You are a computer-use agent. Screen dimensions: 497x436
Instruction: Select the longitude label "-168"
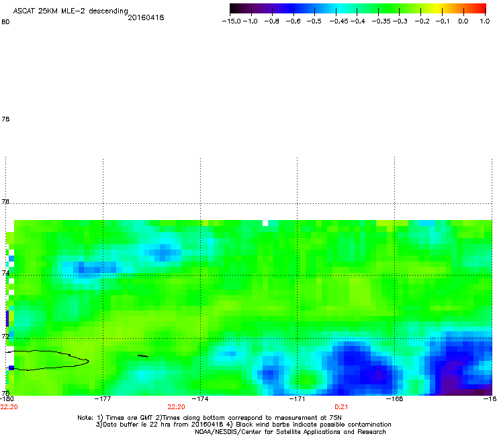click(x=394, y=399)
